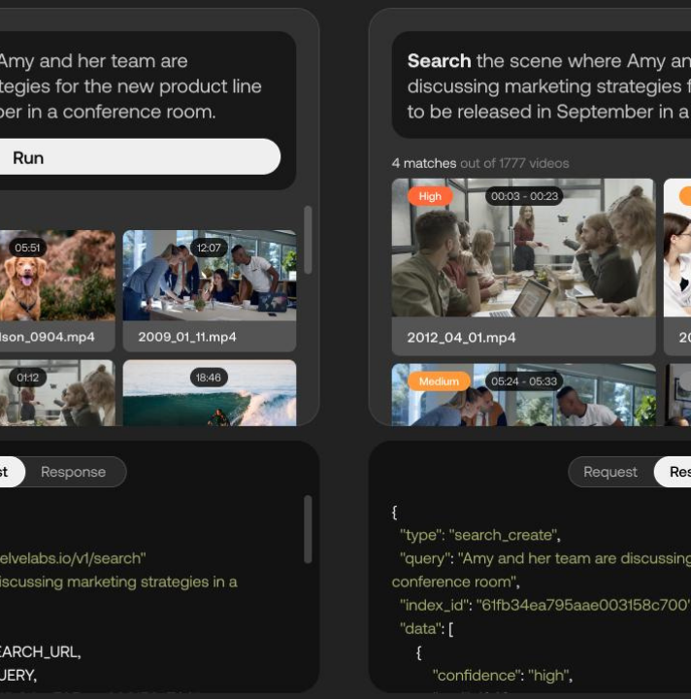The height and width of the screenshot is (699, 691).
Task: Click the 2012_04_01.mp4 filename
Action: click(x=461, y=338)
